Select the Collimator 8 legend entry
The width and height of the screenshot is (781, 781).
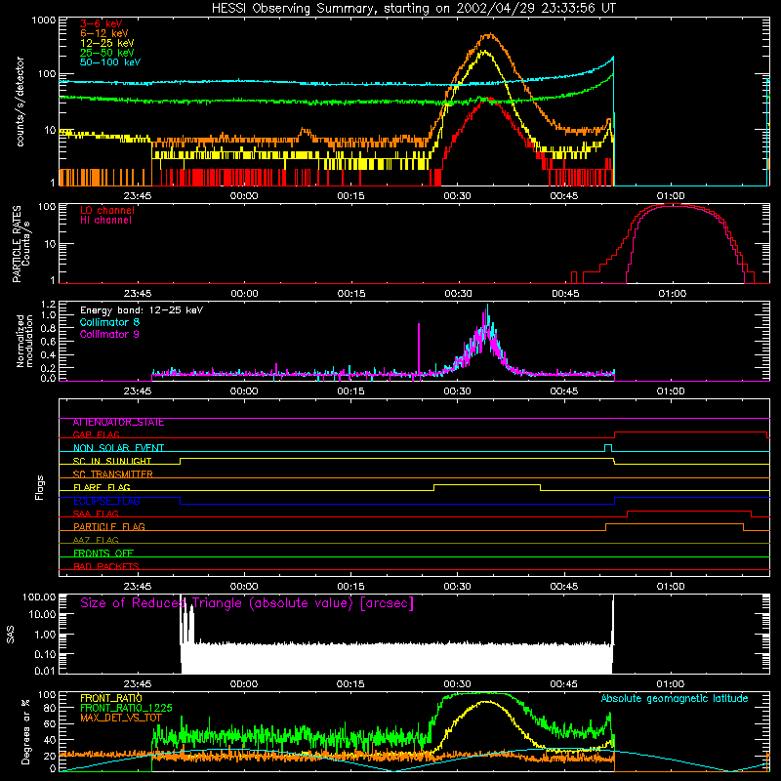click(109, 322)
